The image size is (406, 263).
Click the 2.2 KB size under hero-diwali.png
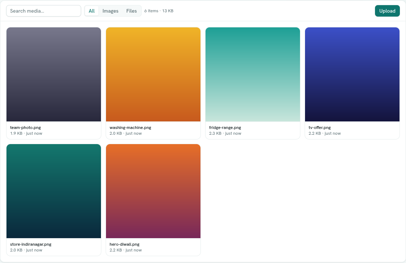(x=116, y=250)
